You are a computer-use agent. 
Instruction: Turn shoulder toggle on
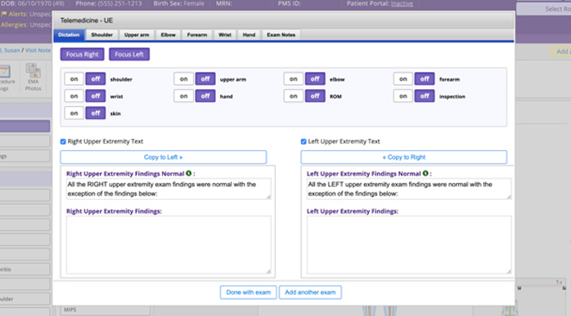pyautogui.click(x=74, y=79)
